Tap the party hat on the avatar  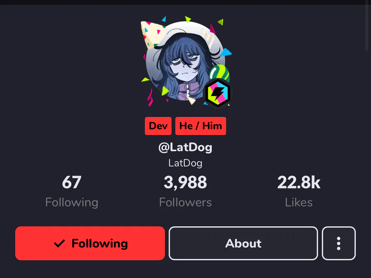pos(152,35)
